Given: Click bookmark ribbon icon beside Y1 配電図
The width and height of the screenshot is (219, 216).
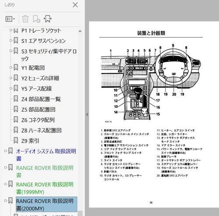Looking at the screenshot, I should coord(16,67).
